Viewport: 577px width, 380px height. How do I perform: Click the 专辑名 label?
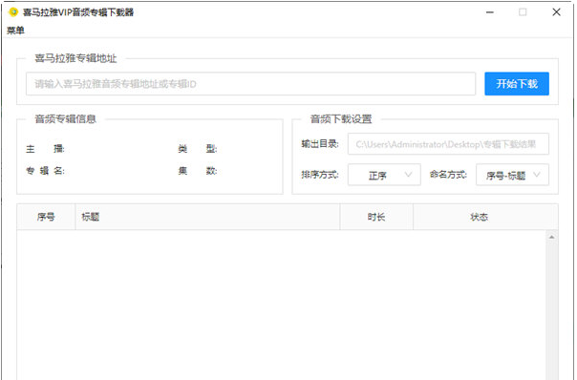coord(45,171)
